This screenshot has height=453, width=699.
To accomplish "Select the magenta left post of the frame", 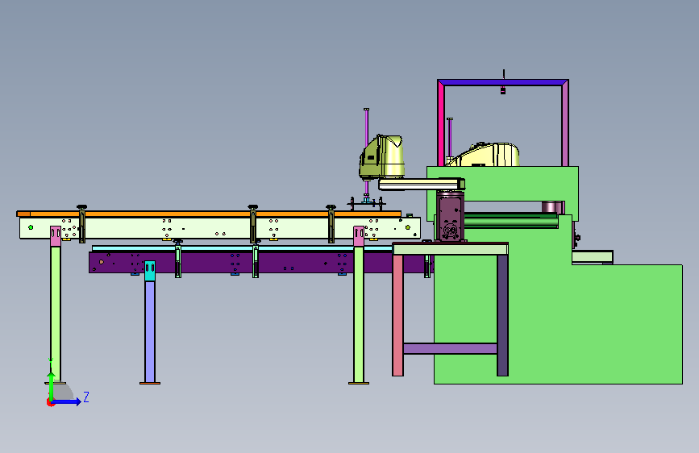I will [441, 125].
